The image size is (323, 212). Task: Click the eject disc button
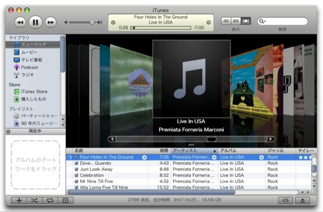[x=303, y=200]
